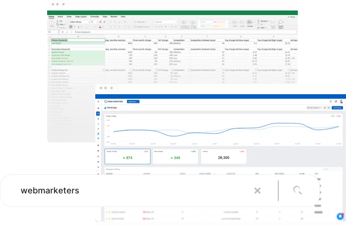Image resolution: width=346 pixels, height=226 pixels.
Task: Click AutoSum in Excel ribbon
Action: [263, 21]
